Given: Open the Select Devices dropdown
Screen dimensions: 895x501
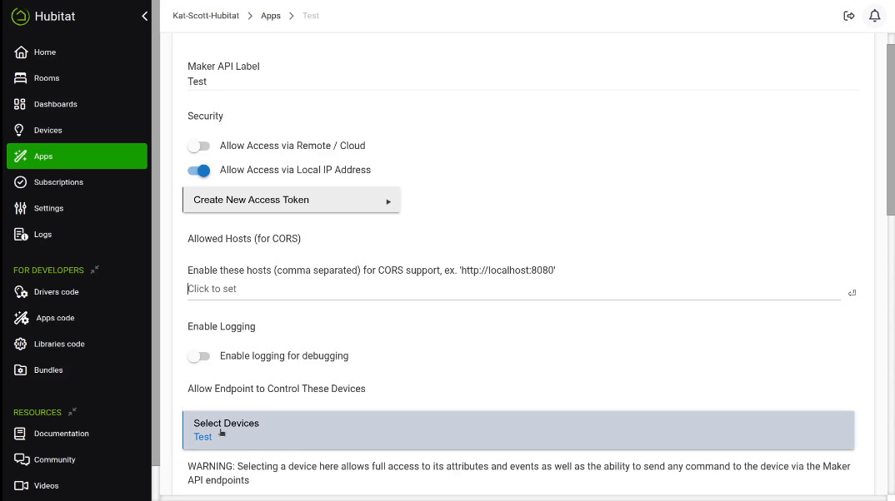Looking at the screenshot, I should coord(518,429).
